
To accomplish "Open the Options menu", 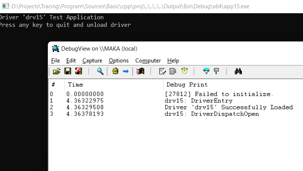I will click(118, 61).
